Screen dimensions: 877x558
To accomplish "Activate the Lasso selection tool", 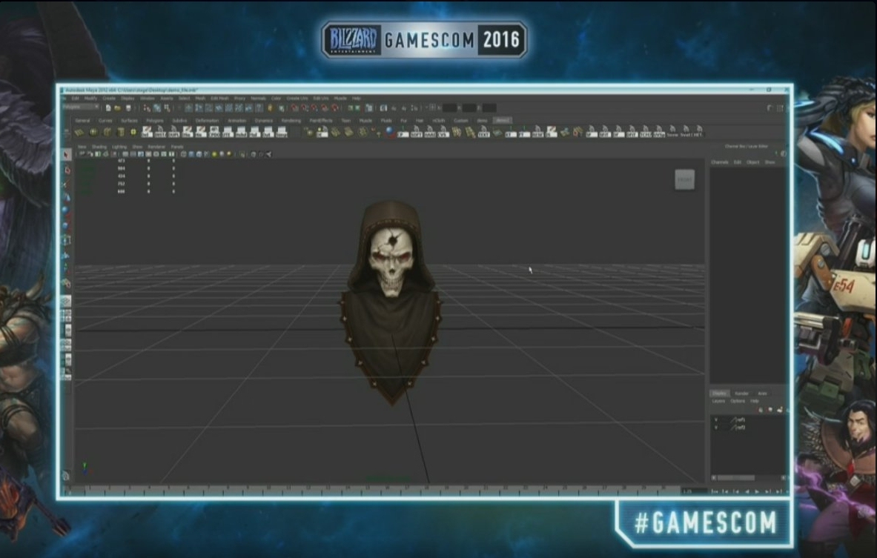I will pyautogui.click(x=67, y=170).
